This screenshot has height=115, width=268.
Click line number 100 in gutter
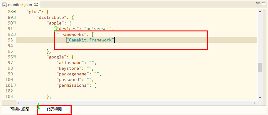(x=9, y=79)
